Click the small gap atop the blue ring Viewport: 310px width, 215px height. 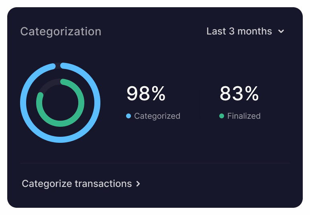pos(58,65)
